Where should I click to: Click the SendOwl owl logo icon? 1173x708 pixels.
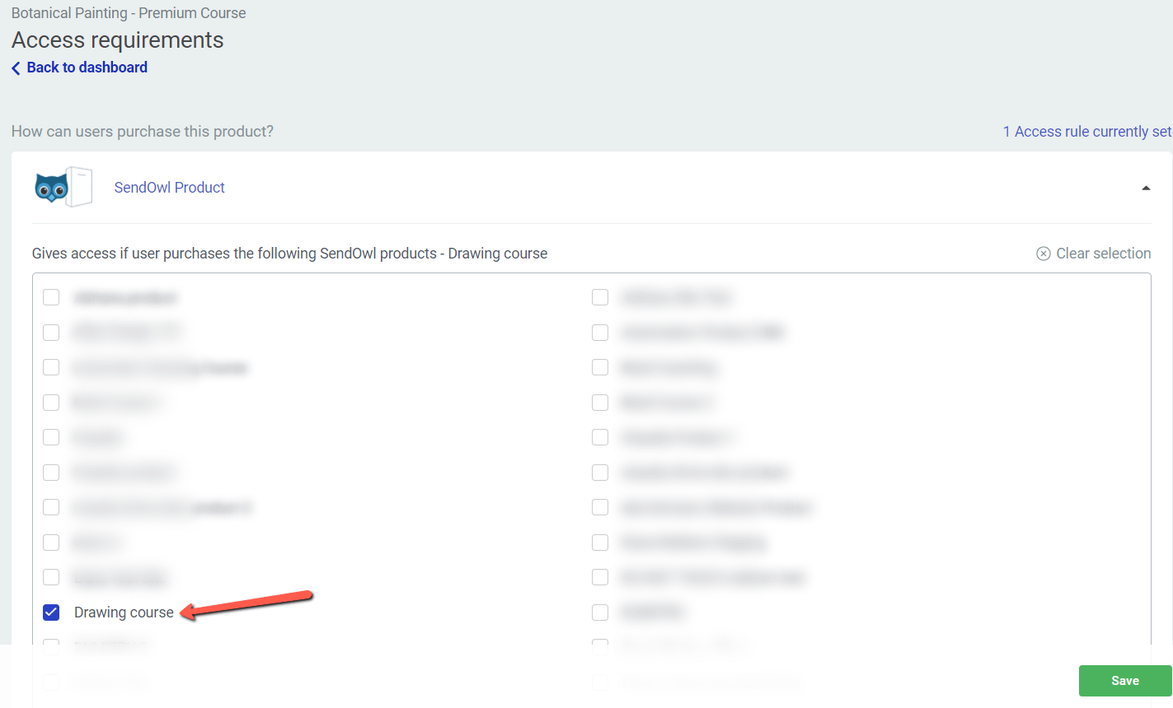(51, 188)
